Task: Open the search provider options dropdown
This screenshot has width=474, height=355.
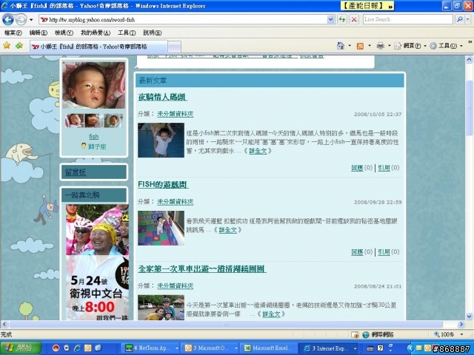Action: pos(467,20)
